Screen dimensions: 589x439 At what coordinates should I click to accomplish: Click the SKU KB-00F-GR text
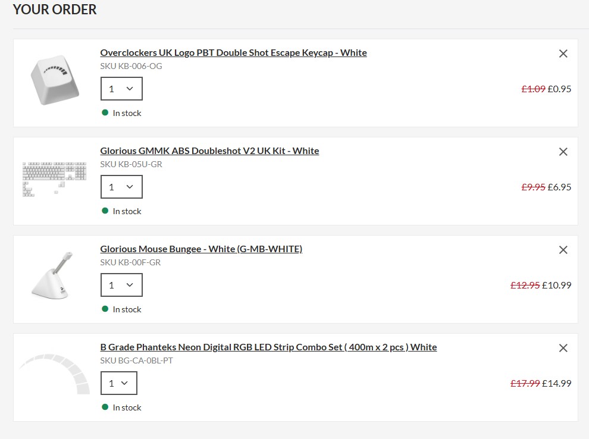[130, 262]
